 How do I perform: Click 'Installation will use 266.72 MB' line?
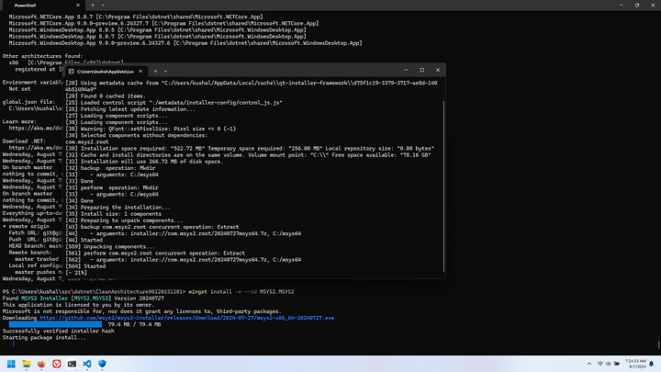tap(151, 162)
